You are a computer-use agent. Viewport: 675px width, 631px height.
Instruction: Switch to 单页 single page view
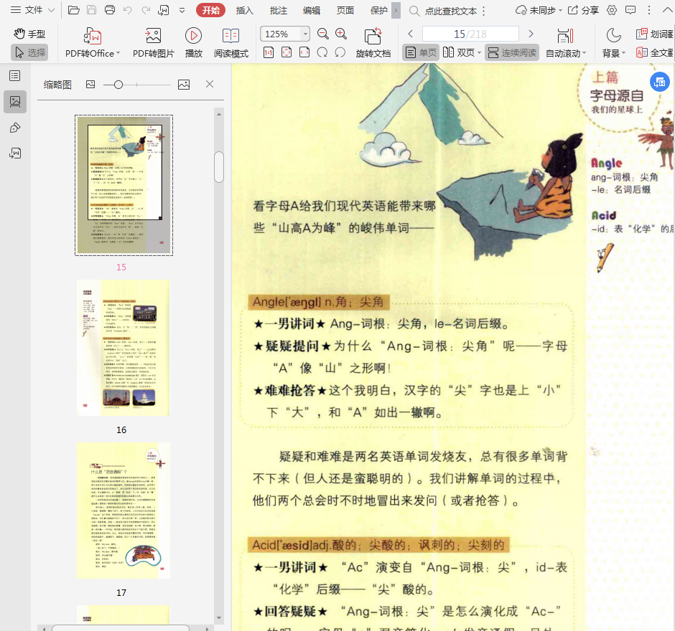[x=421, y=52]
